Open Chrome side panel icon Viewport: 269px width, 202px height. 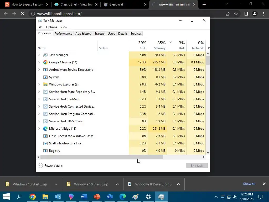tap(246, 14)
